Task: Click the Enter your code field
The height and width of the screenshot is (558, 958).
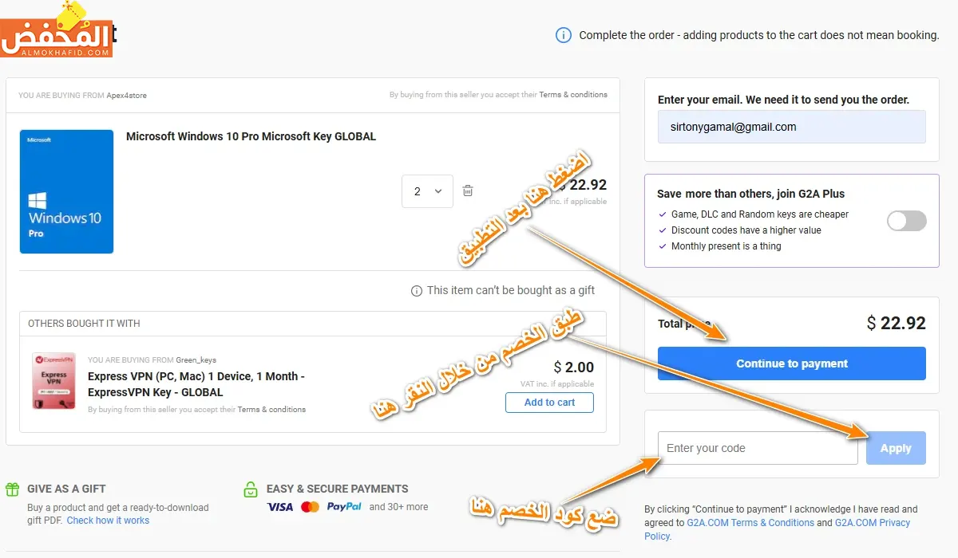Action: [x=757, y=448]
